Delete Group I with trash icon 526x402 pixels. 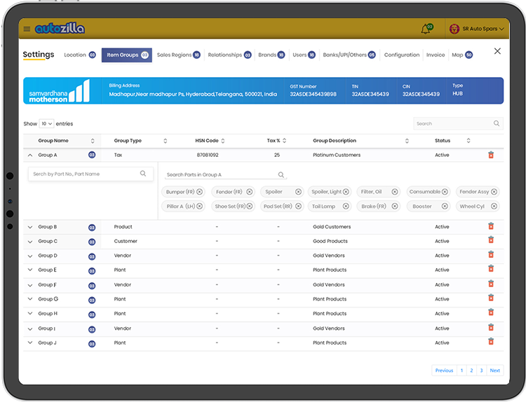point(491,327)
